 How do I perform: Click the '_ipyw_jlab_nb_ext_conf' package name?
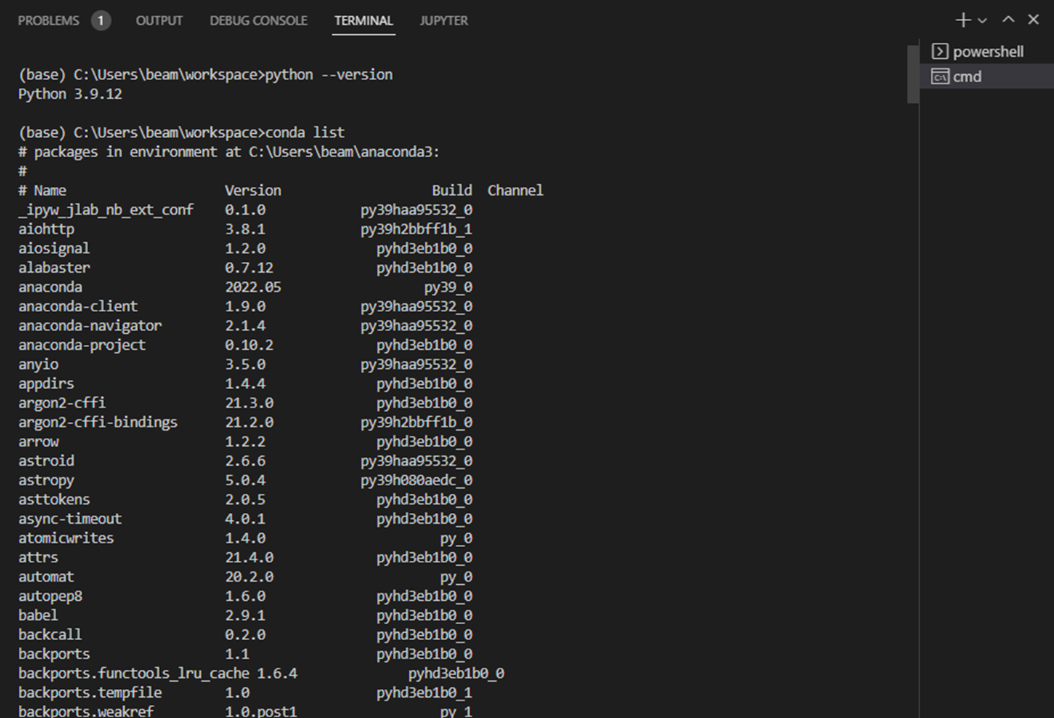[106, 210]
